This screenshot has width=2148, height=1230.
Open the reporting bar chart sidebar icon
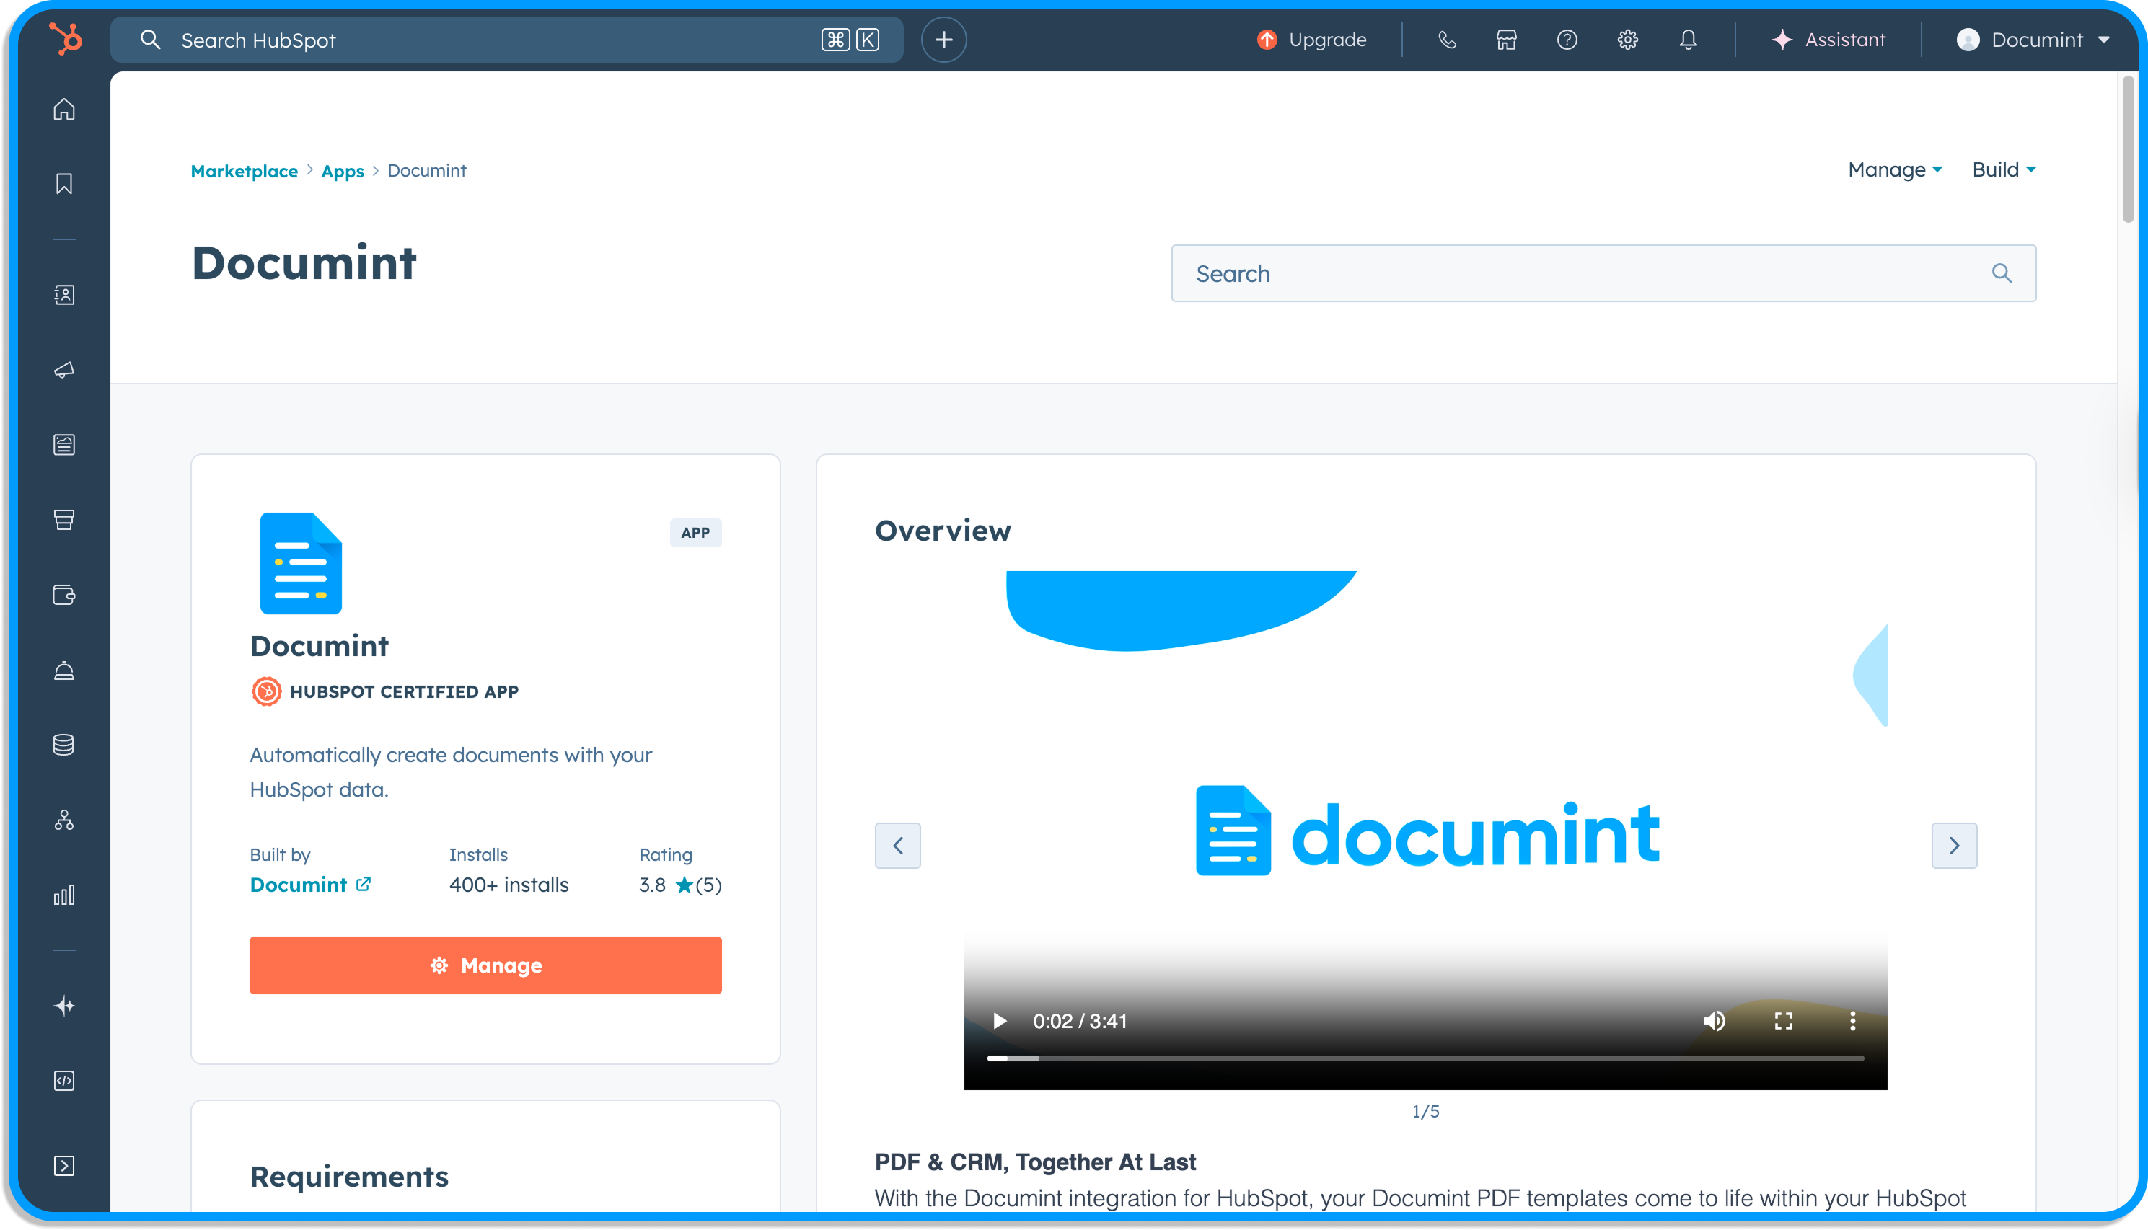coord(64,895)
